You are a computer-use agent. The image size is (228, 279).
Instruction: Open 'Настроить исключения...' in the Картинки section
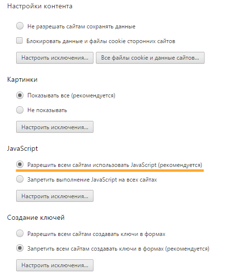(x=55, y=127)
